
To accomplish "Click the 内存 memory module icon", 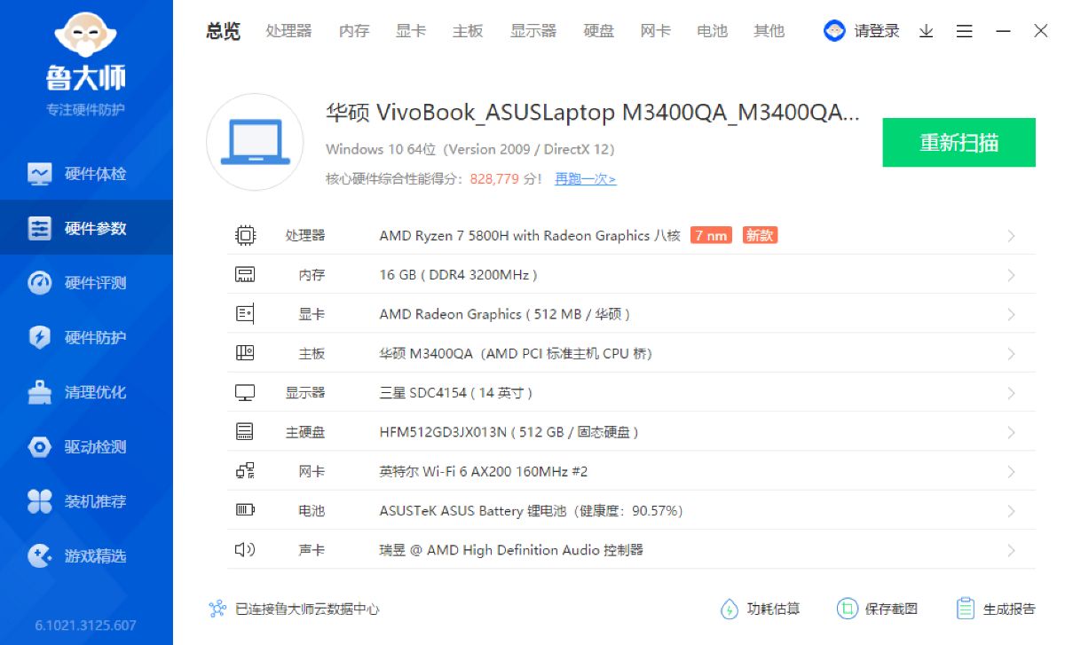I will click(245, 275).
